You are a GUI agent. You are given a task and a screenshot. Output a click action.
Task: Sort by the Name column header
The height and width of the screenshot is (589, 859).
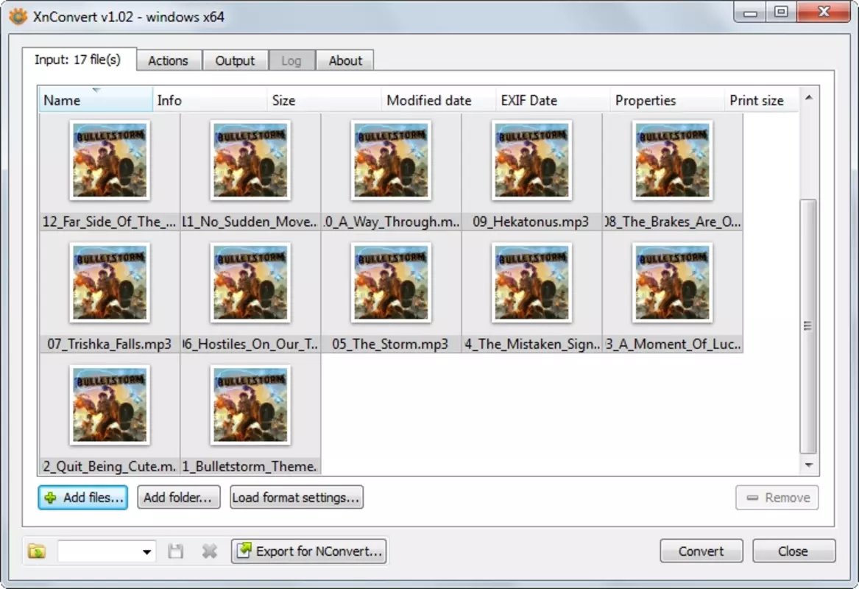coord(96,100)
